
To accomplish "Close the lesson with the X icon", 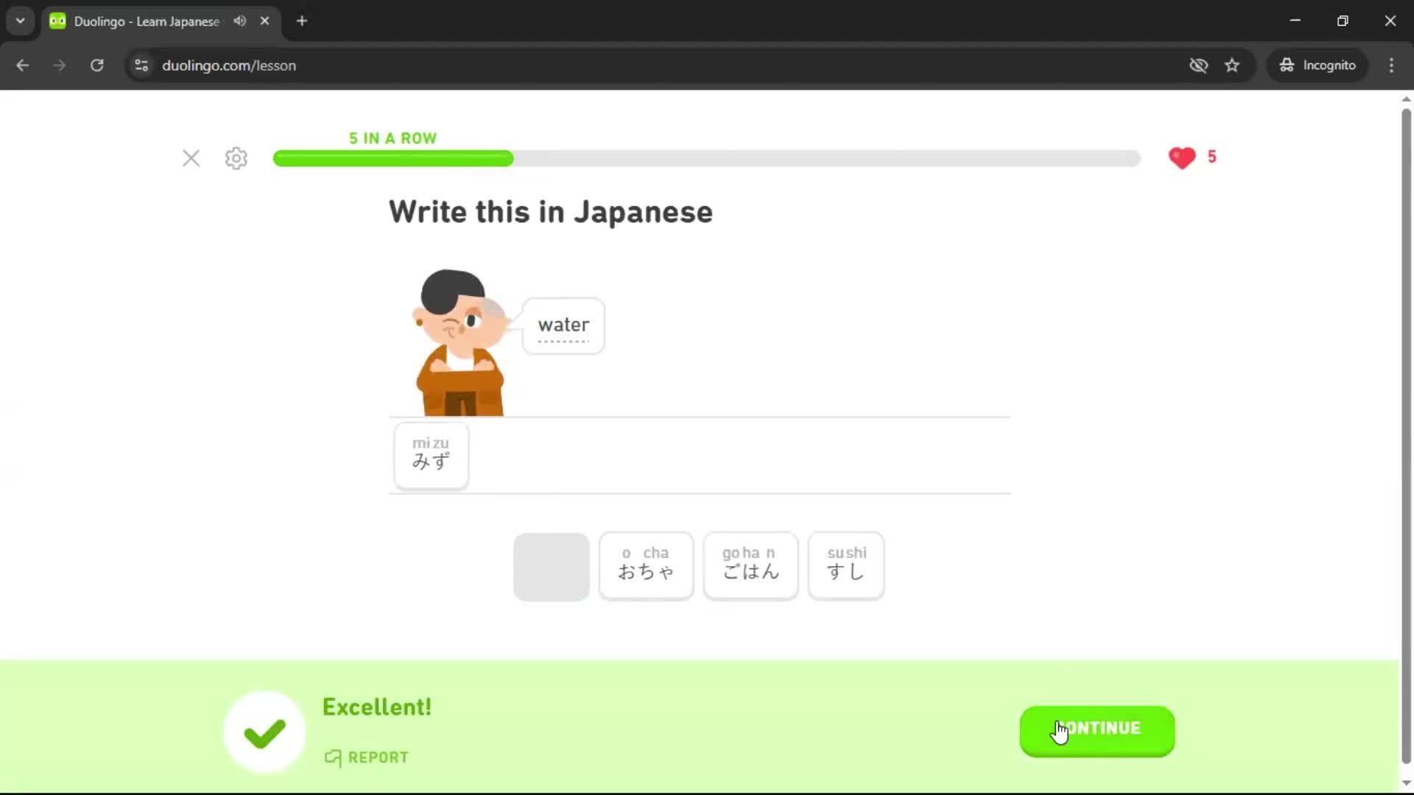I will point(191,158).
